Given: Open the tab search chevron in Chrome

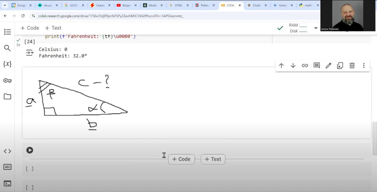Looking at the screenshot, I should tap(5, 5).
